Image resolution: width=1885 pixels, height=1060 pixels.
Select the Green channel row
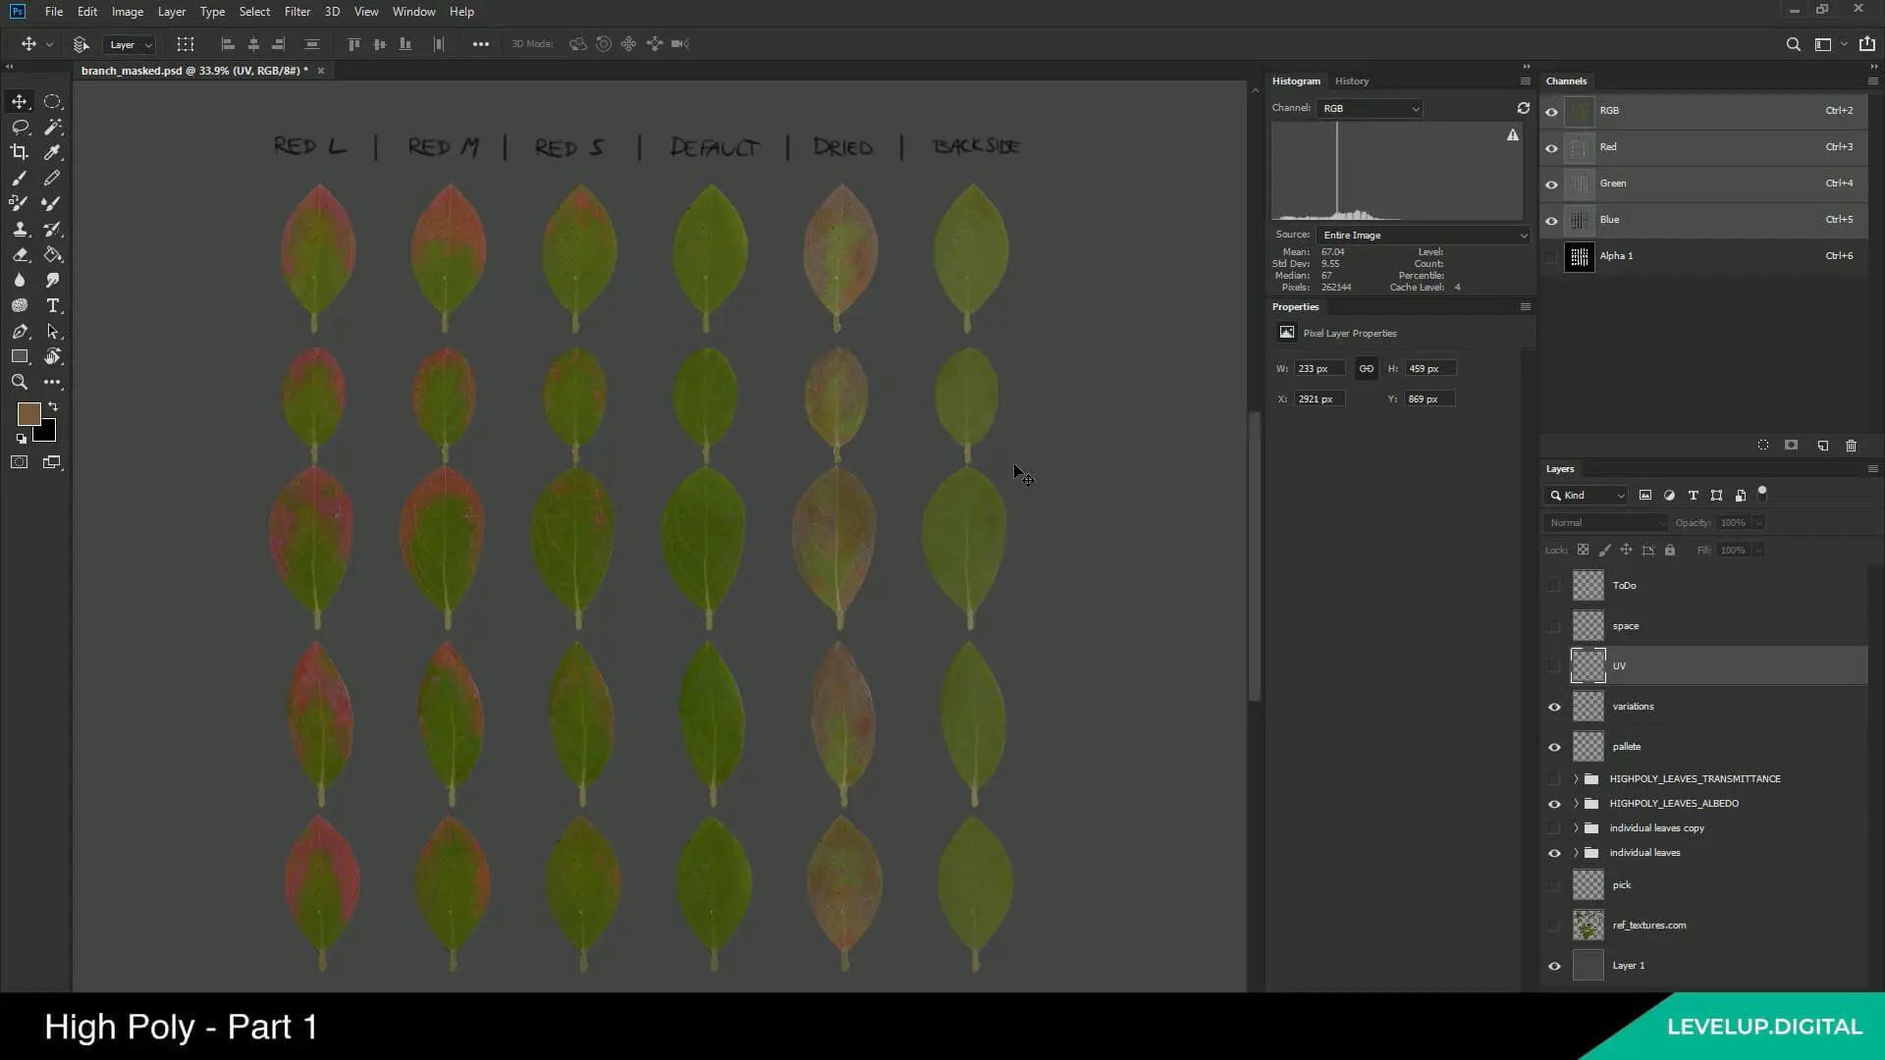(x=1704, y=184)
